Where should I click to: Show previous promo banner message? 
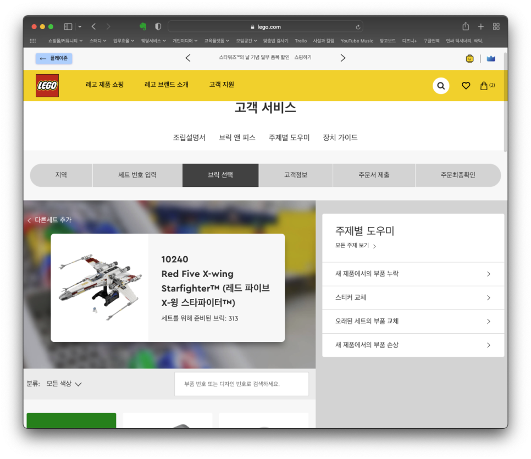coord(188,58)
